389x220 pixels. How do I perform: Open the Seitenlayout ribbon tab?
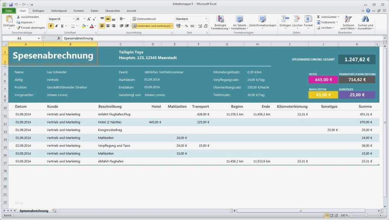point(58,11)
